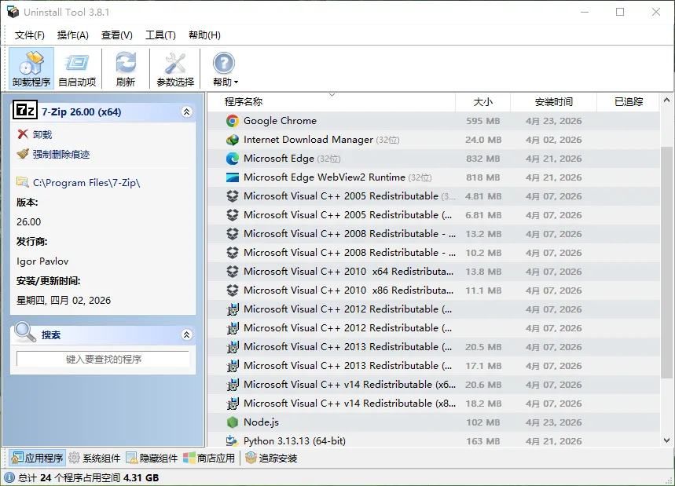Switch to the 系统组件 tab

(95, 458)
